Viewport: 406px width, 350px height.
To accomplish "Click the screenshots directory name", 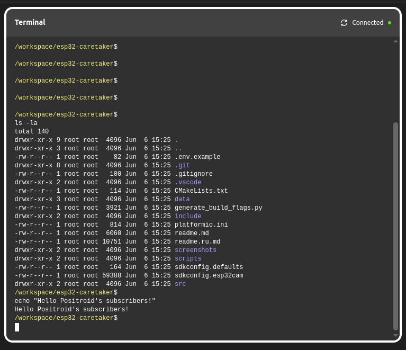I will pyautogui.click(x=195, y=250).
